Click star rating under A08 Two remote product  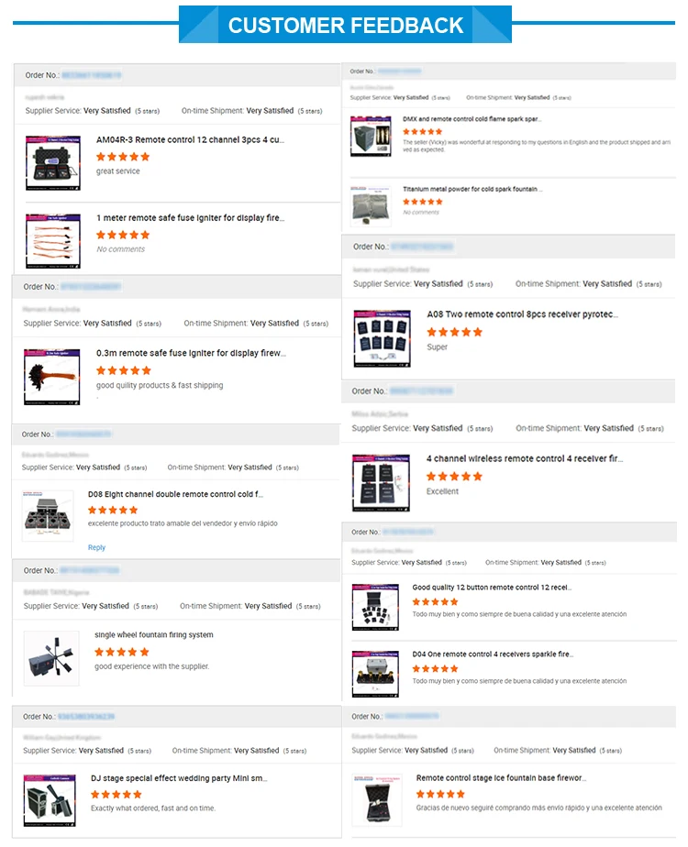454,332
